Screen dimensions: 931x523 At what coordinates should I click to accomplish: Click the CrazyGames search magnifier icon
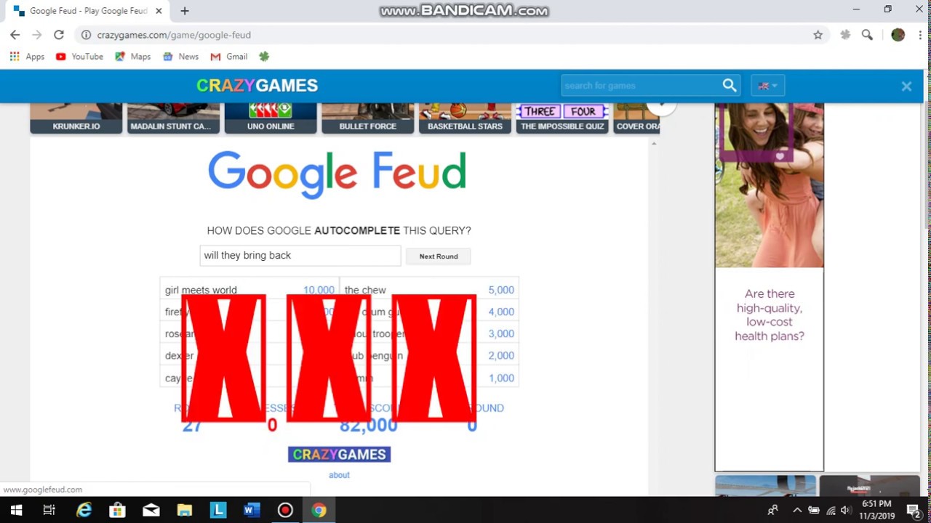coord(730,86)
